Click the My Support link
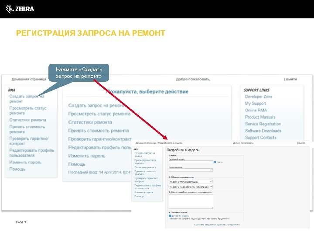This screenshot has height=236, width=314. [x=255, y=103]
